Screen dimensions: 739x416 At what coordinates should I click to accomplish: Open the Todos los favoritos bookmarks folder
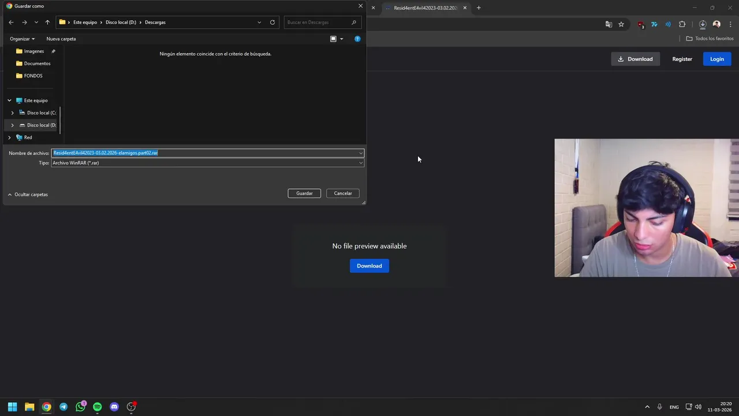tap(710, 39)
